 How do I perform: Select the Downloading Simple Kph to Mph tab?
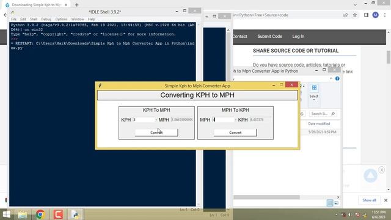[x=37, y=5]
